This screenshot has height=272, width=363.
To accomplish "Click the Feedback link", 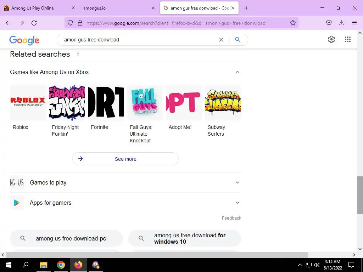I will tap(231, 218).
